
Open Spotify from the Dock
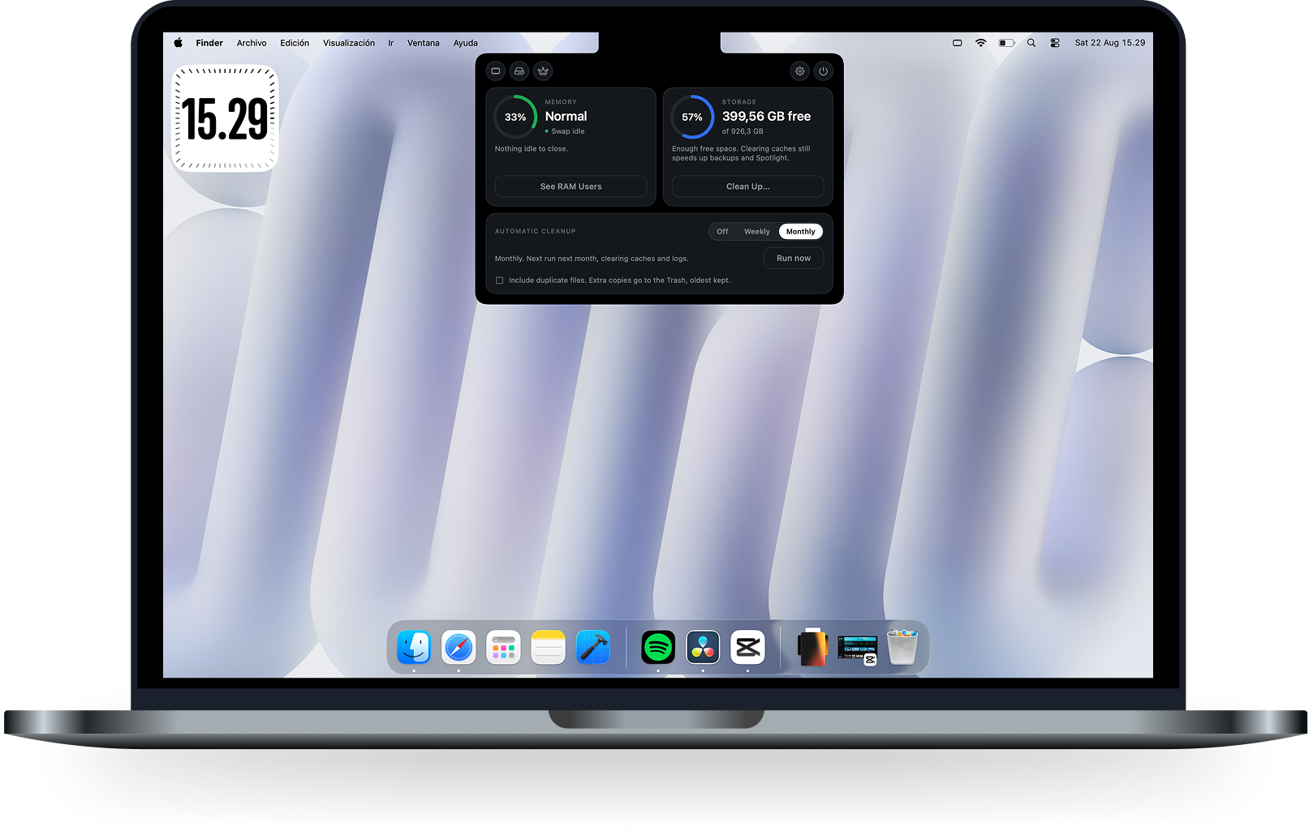658,648
